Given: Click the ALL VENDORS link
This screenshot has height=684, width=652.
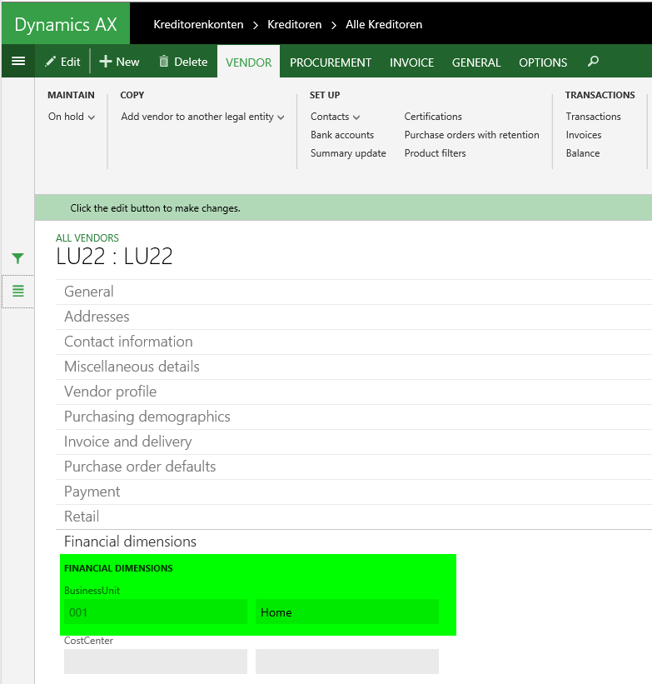Looking at the screenshot, I should coord(87,238).
